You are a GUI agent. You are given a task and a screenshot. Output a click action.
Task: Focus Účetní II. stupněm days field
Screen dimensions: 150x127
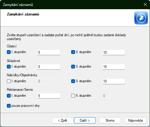(x=114, y=52)
